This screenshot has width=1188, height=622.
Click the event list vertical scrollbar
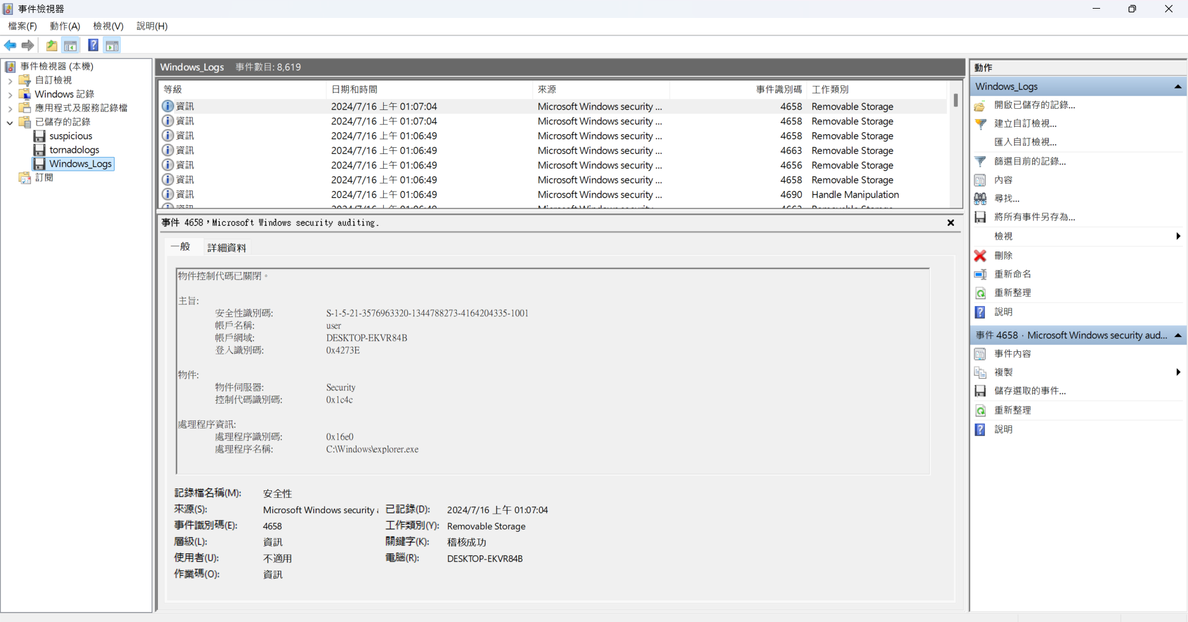click(956, 145)
